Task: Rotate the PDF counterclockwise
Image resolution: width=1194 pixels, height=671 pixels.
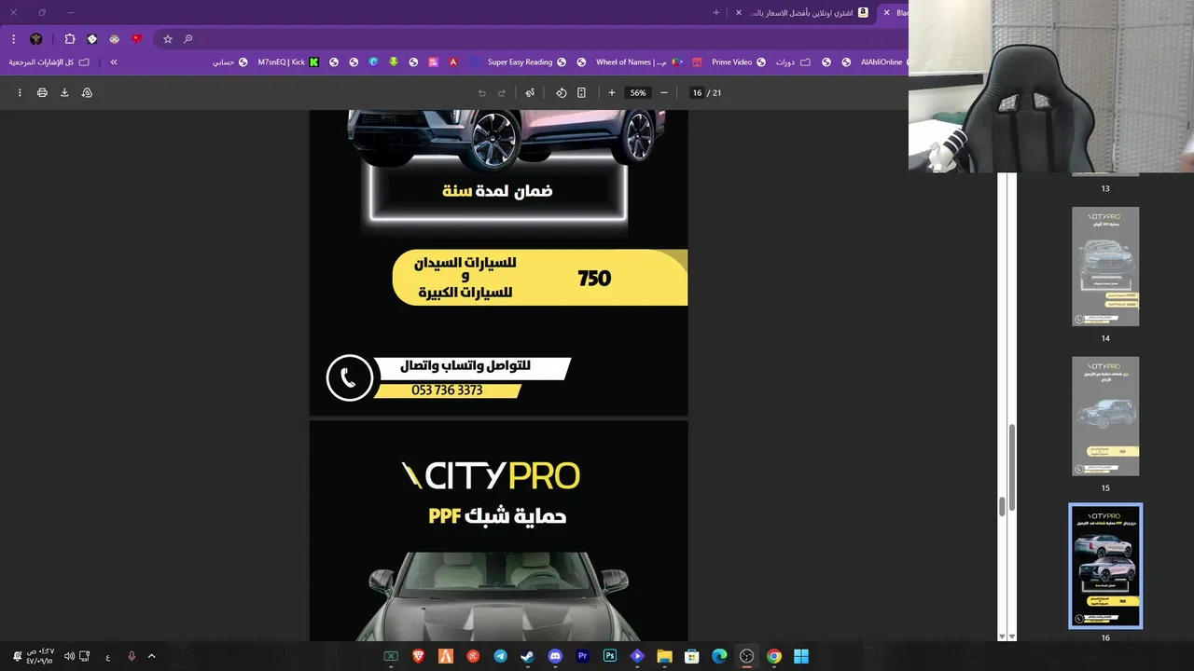Action: pyautogui.click(x=561, y=92)
